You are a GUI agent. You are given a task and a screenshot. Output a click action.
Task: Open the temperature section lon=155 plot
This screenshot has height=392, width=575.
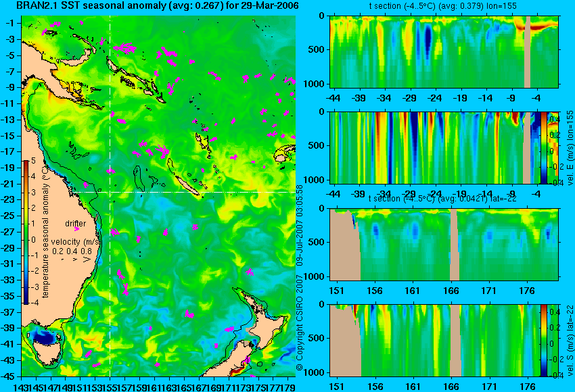click(444, 51)
